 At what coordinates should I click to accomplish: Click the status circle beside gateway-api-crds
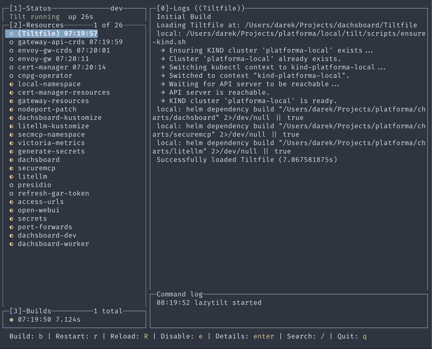point(11,42)
